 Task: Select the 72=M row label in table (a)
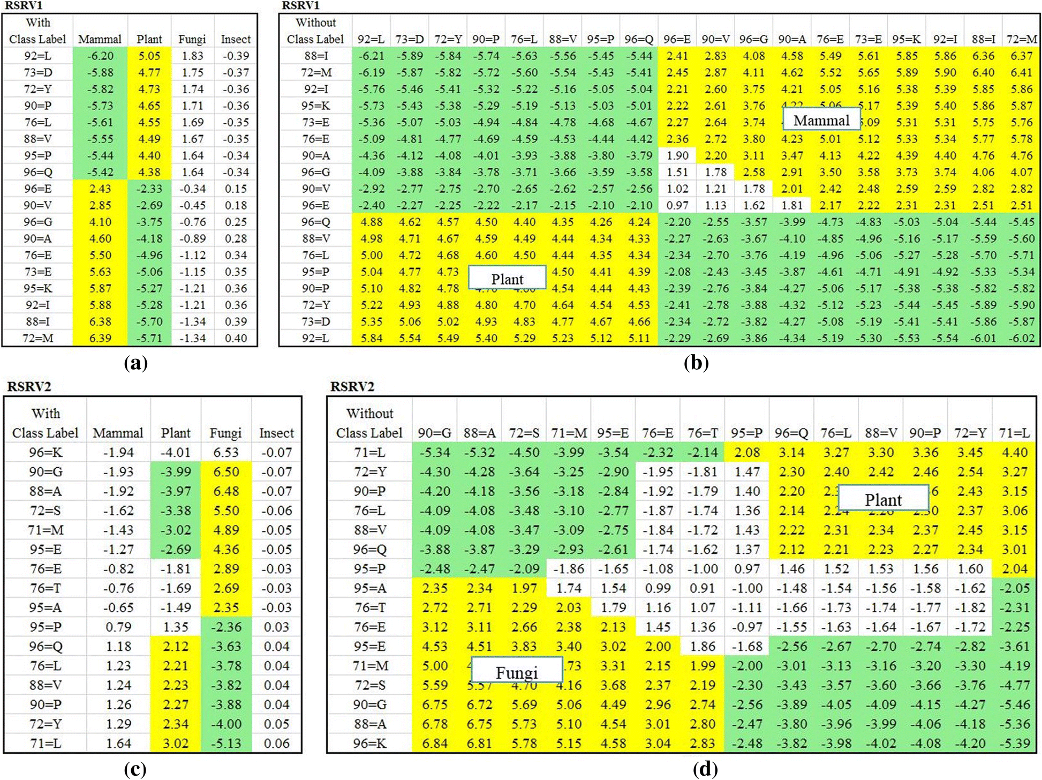tap(37, 338)
